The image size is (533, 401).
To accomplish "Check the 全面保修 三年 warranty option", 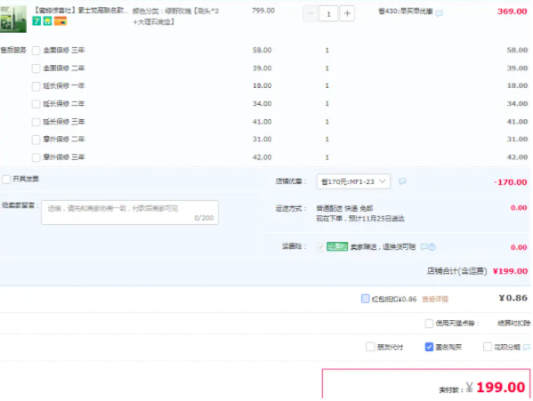I will point(36,51).
